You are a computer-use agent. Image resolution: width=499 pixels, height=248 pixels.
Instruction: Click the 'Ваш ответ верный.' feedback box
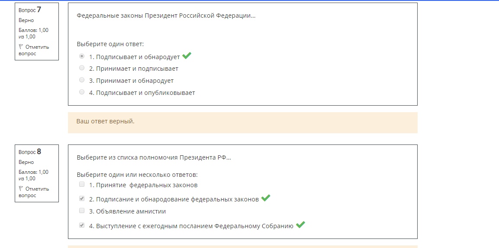(242, 122)
